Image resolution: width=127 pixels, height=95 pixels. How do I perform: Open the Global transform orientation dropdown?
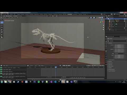(x=47, y=16)
